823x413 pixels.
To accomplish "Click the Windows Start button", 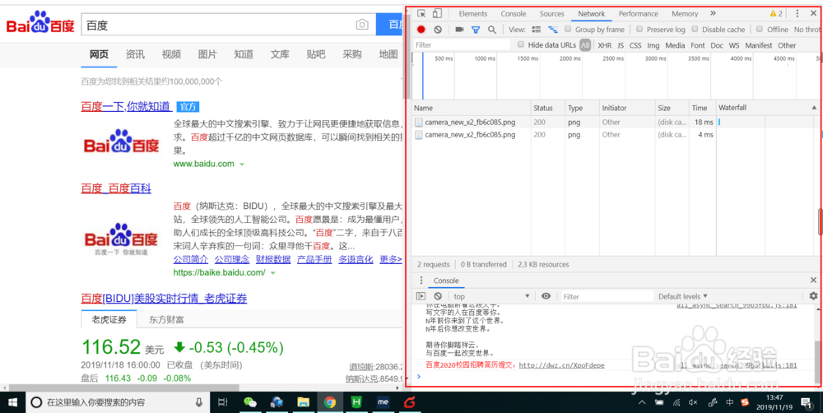I will [x=12, y=402].
